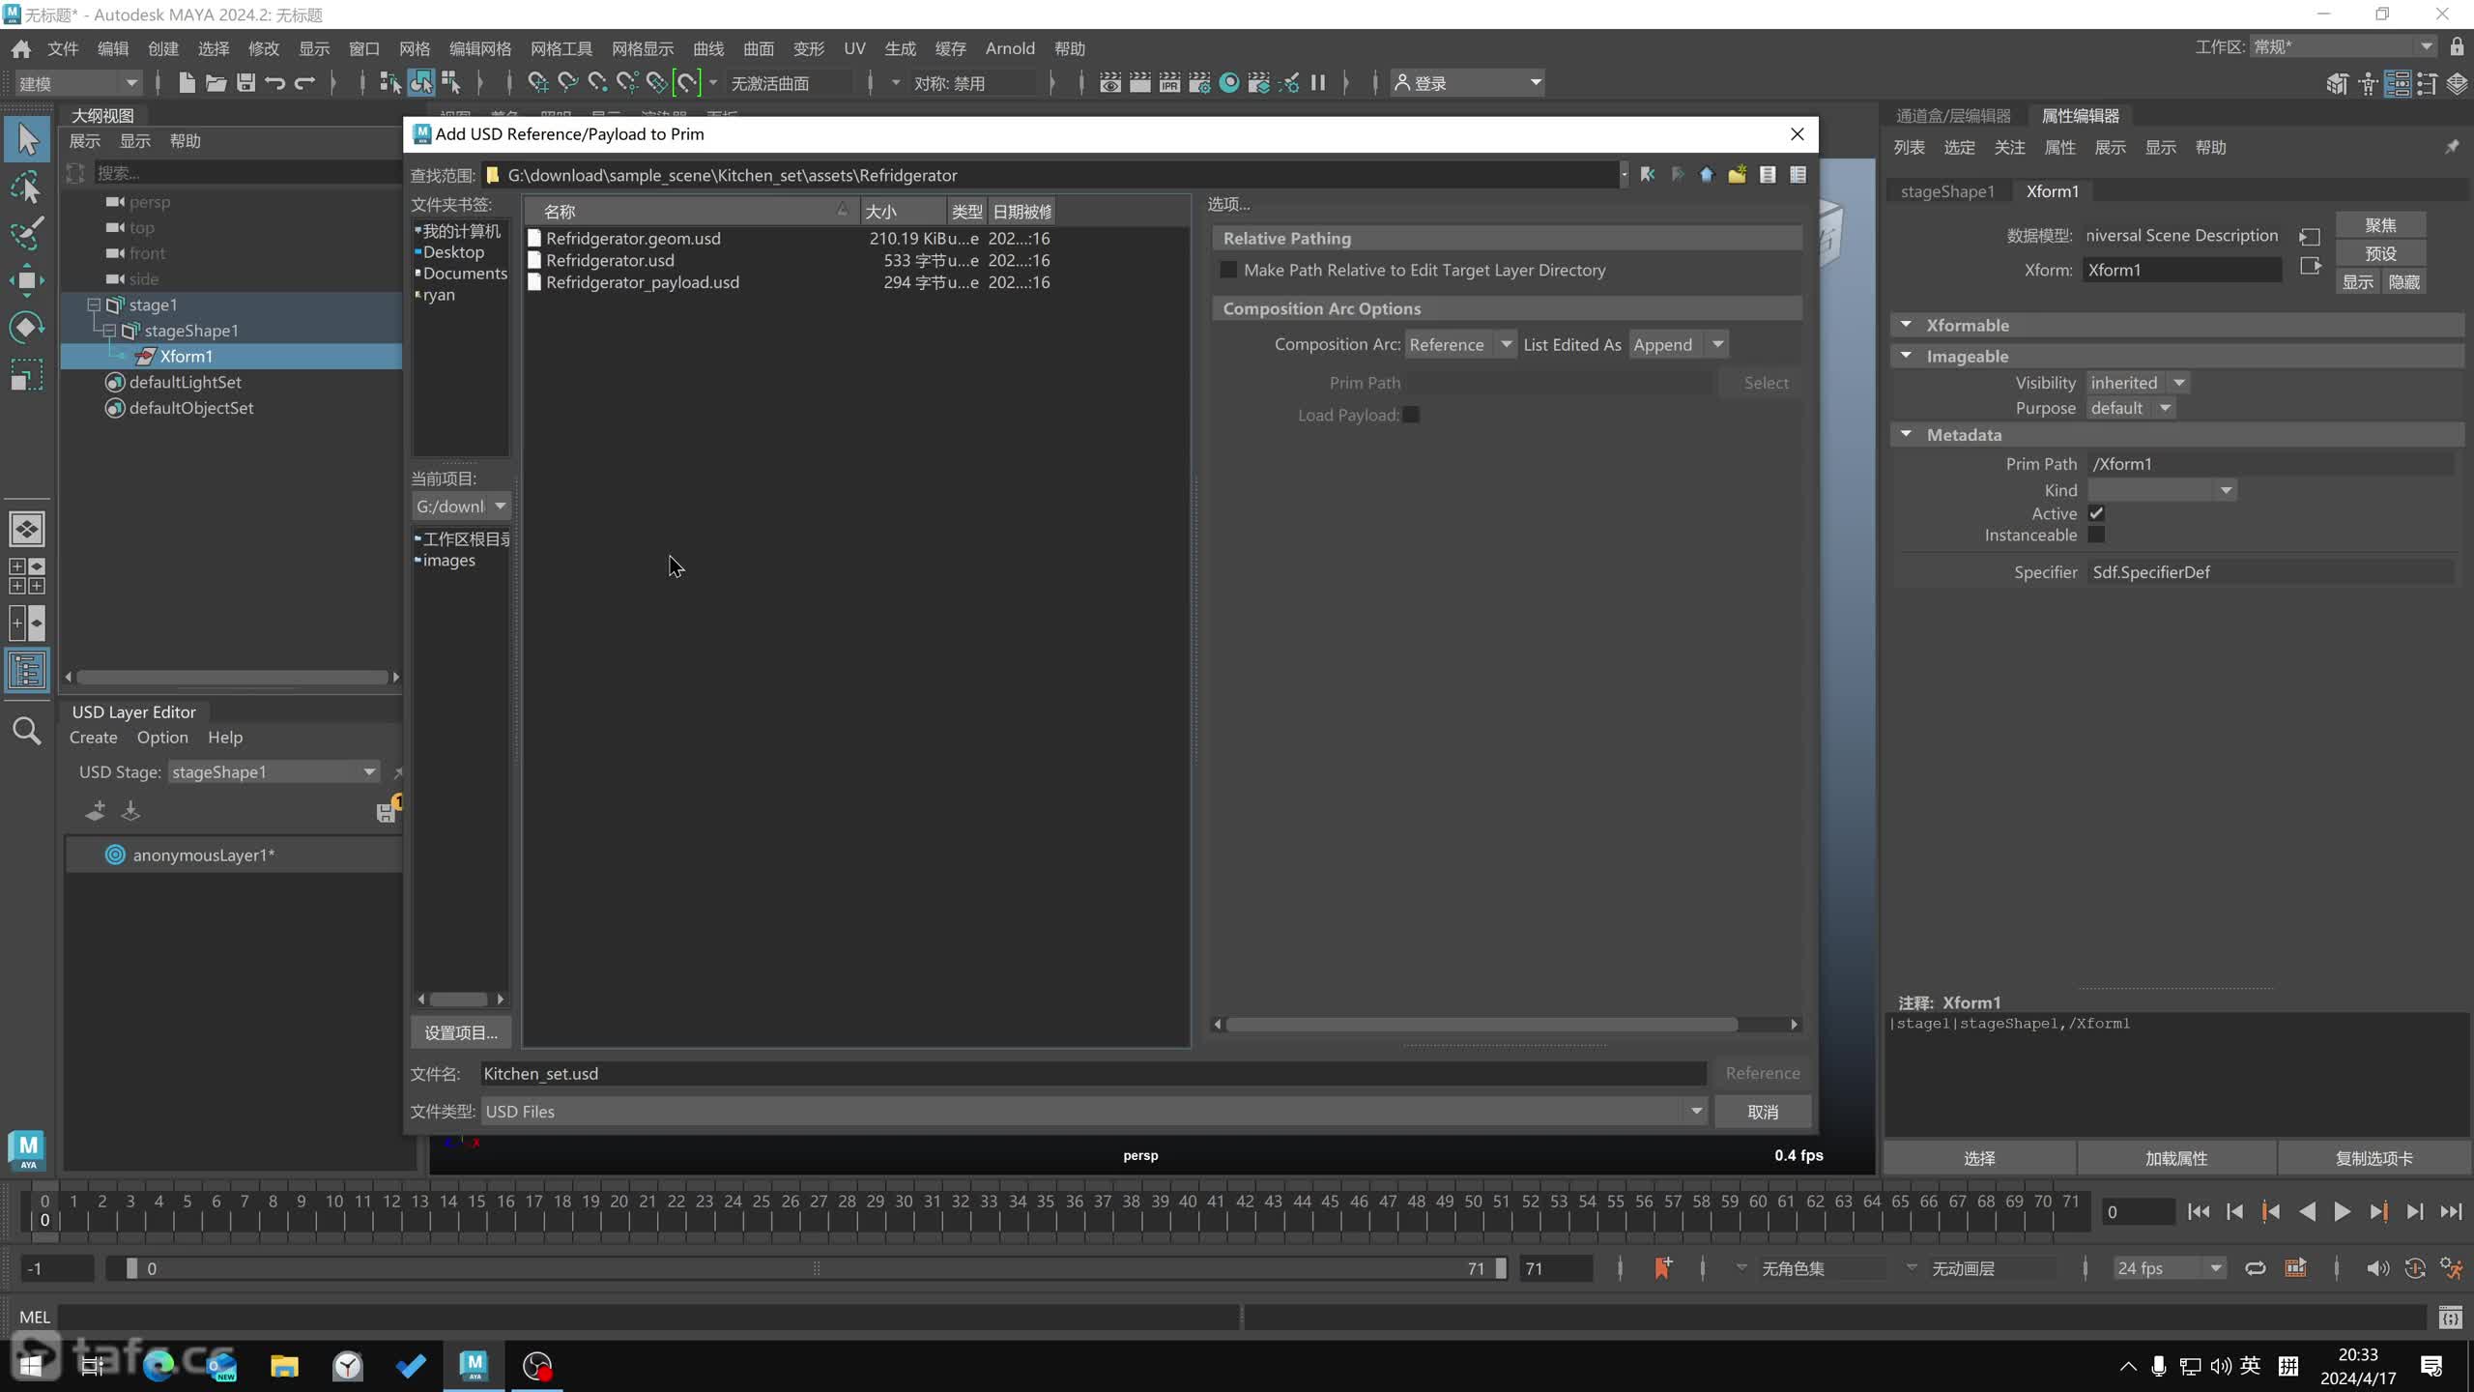Open the 网格工具 menu
Image resolution: width=2474 pixels, height=1392 pixels.
pyautogui.click(x=561, y=48)
